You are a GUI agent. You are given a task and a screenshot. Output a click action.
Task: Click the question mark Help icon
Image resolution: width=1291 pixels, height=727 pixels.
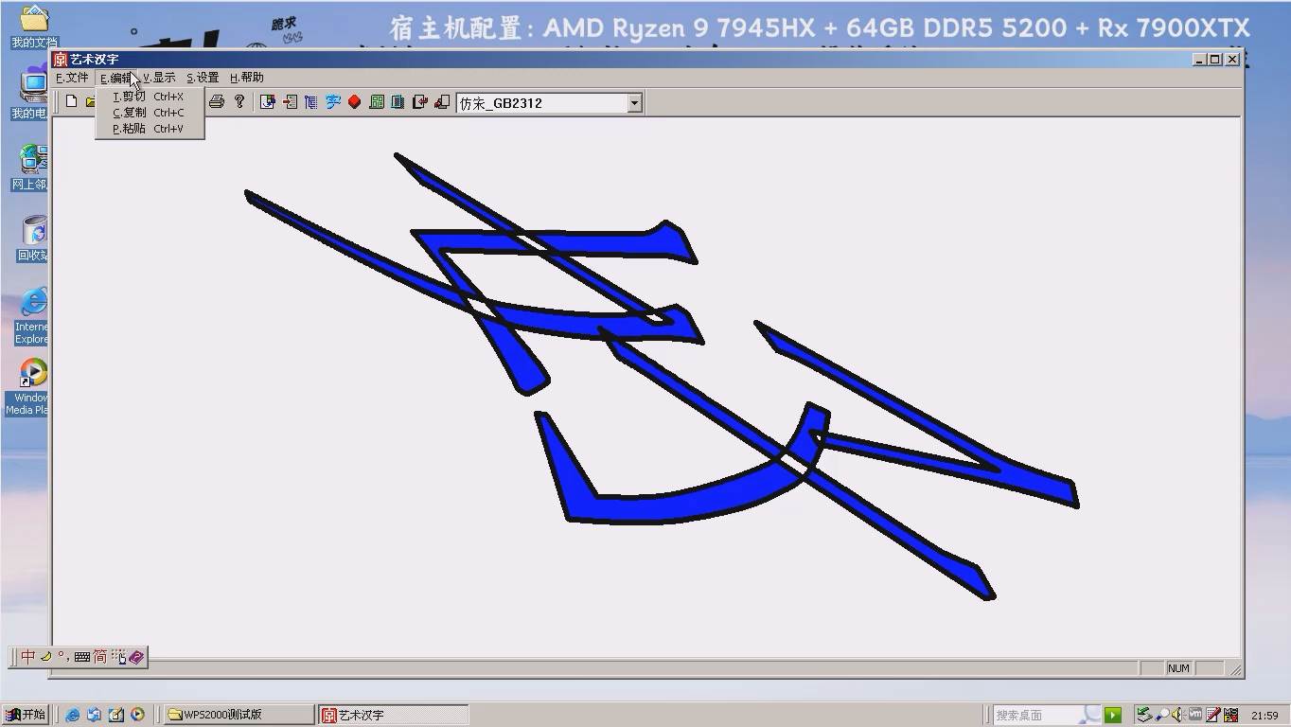pos(239,101)
